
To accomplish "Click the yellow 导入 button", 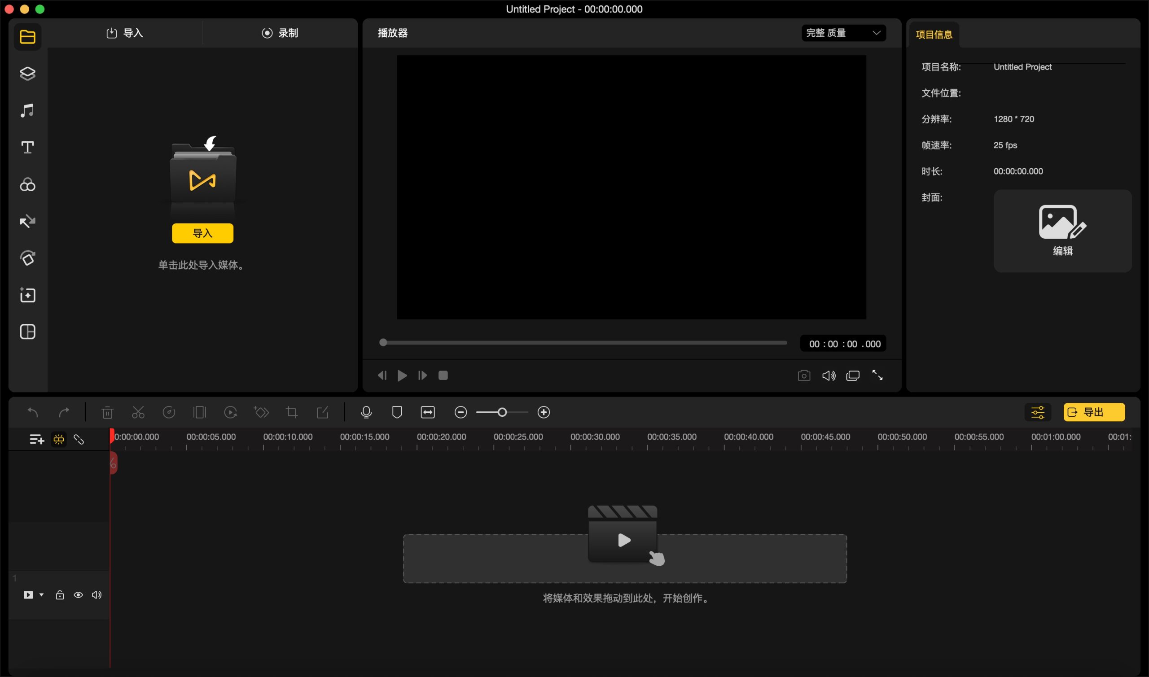I will point(202,233).
